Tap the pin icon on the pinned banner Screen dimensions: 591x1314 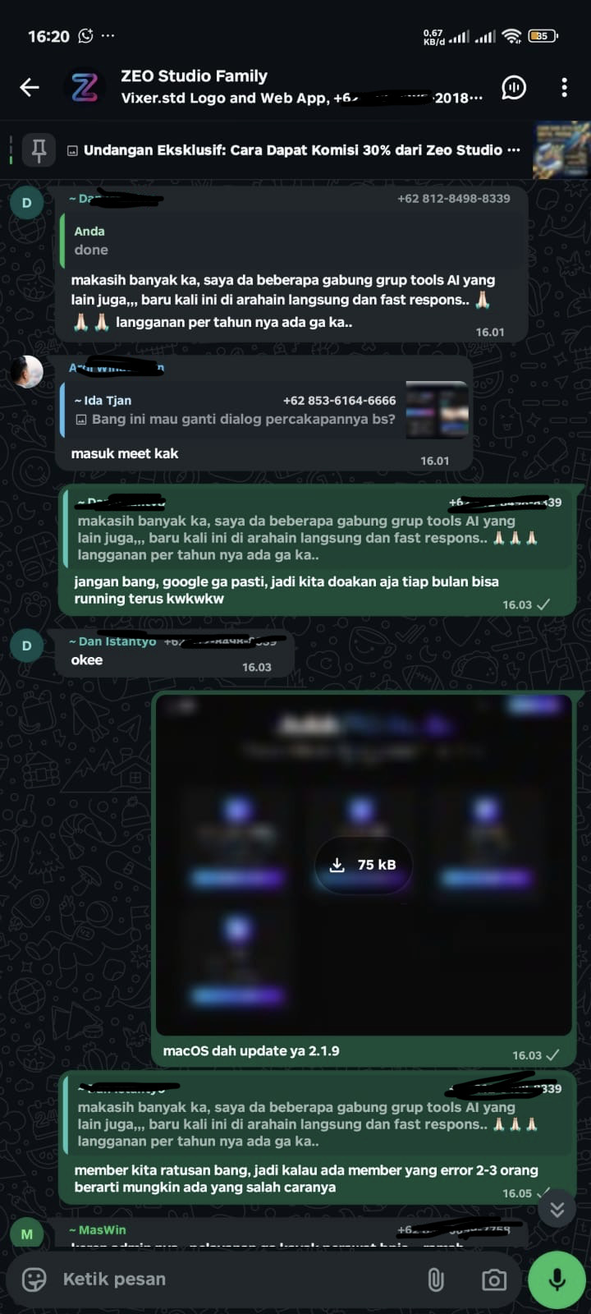[x=39, y=150]
